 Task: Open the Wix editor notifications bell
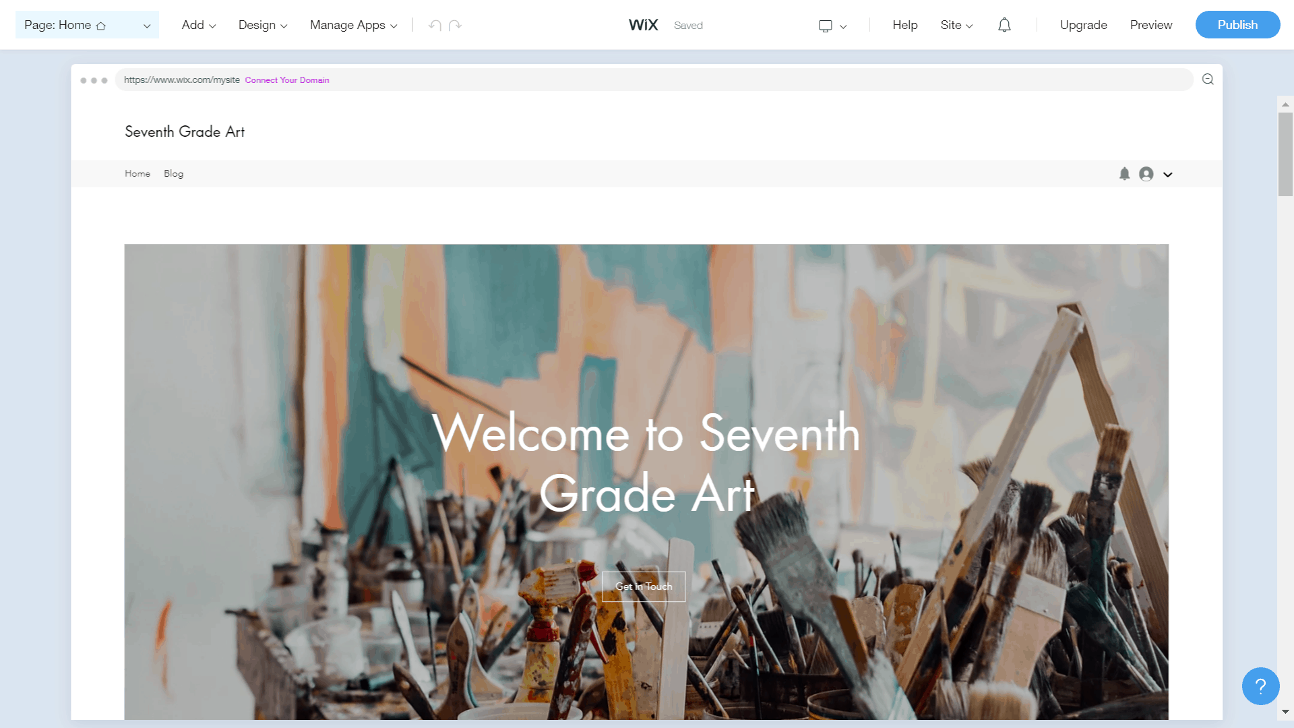(1004, 25)
